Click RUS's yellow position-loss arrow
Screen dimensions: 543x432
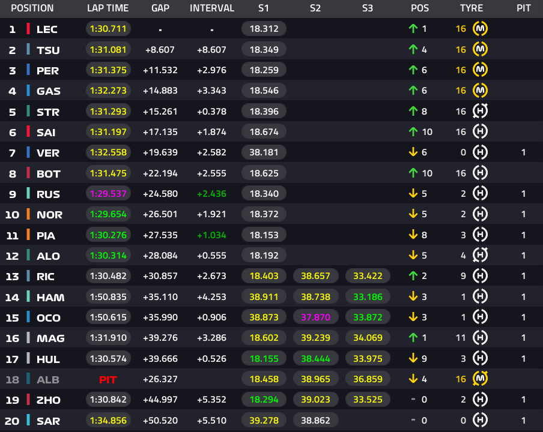point(413,193)
